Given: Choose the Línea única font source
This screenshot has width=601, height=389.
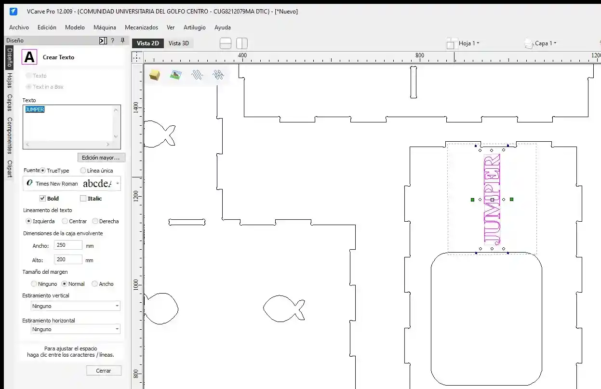Looking at the screenshot, I should click(83, 171).
